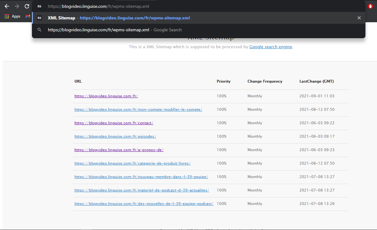Image resolution: width=377 pixels, height=230 pixels.
Task: Open the /fr/episodes/ link
Action: [115, 136]
